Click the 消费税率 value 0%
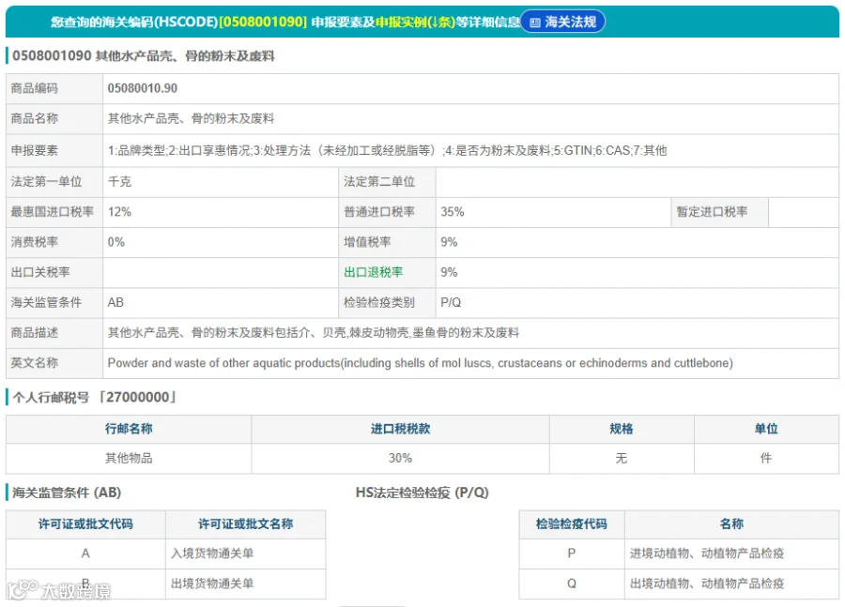Image resolution: width=845 pixels, height=607 pixels. pos(115,242)
